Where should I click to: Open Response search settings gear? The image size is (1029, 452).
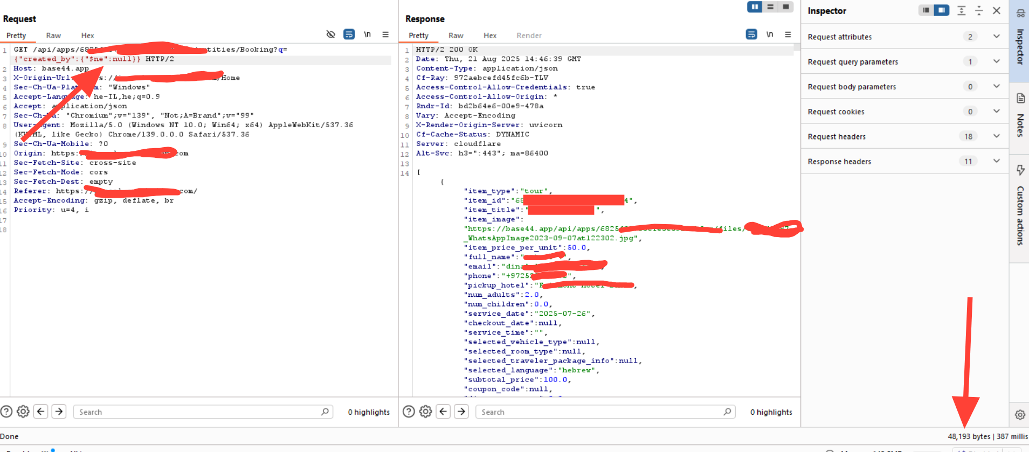(x=426, y=412)
